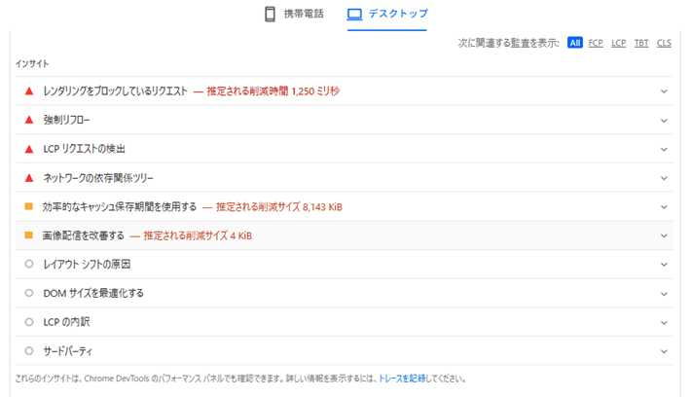Click red triangle icon beside ネットワークの依存関係ツリー

coord(29,178)
